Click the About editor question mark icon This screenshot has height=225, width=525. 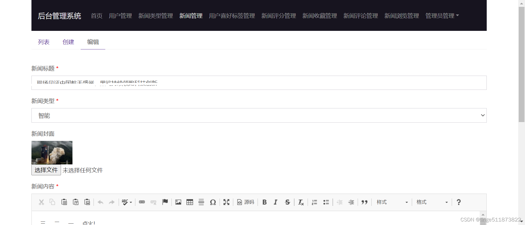coord(459,202)
